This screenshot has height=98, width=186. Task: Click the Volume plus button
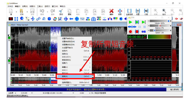[x=171, y=21]
